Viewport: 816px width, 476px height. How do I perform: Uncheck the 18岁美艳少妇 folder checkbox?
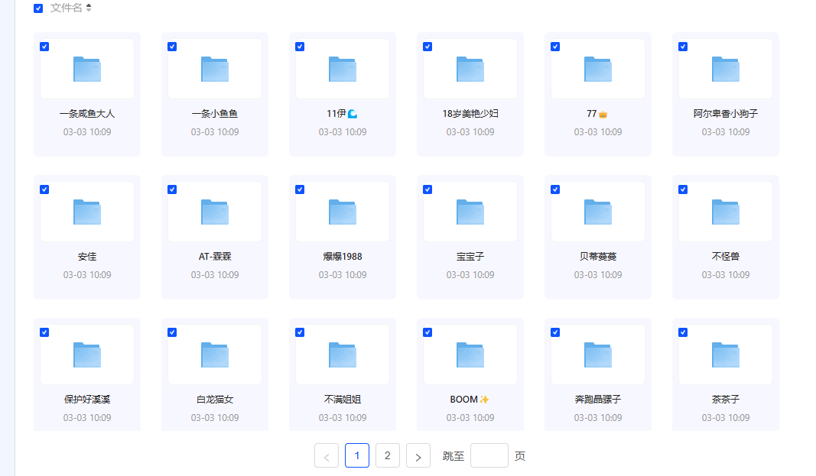(x=428, y=47)
